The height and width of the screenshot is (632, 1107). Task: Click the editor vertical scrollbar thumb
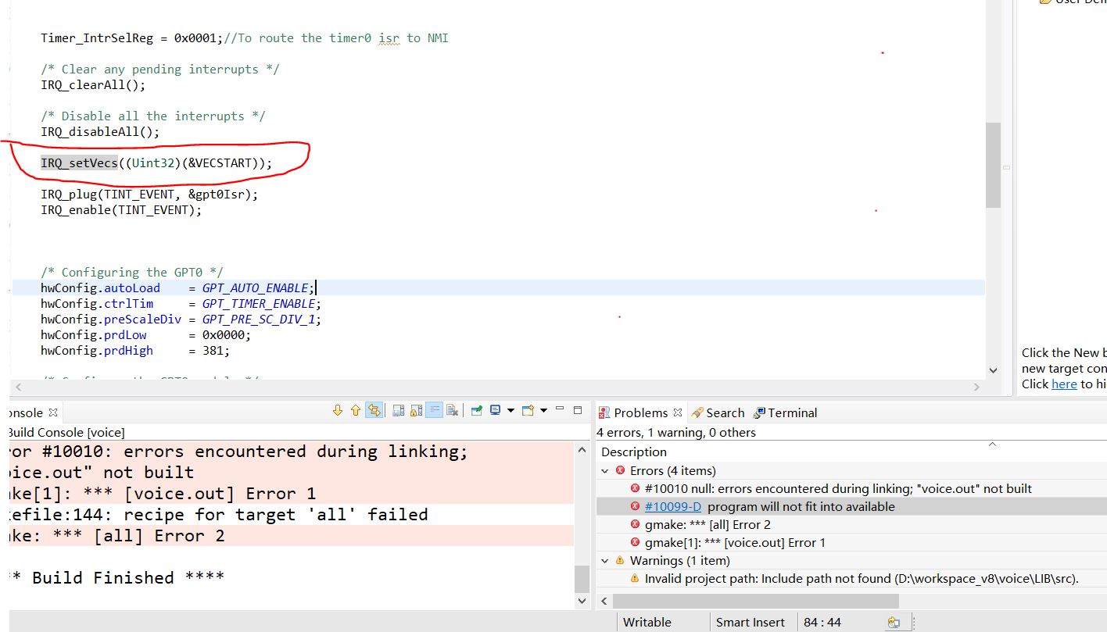993,165
